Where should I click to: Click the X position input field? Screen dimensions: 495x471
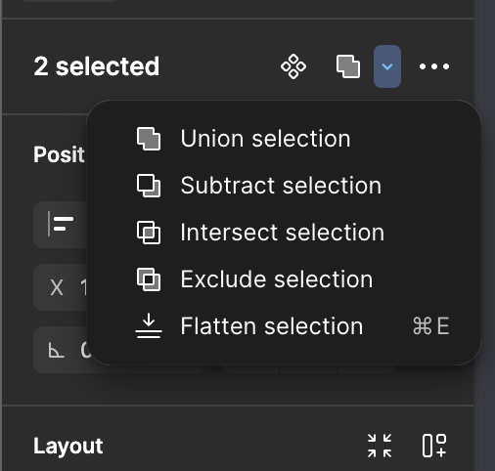(x=61, y=287)
